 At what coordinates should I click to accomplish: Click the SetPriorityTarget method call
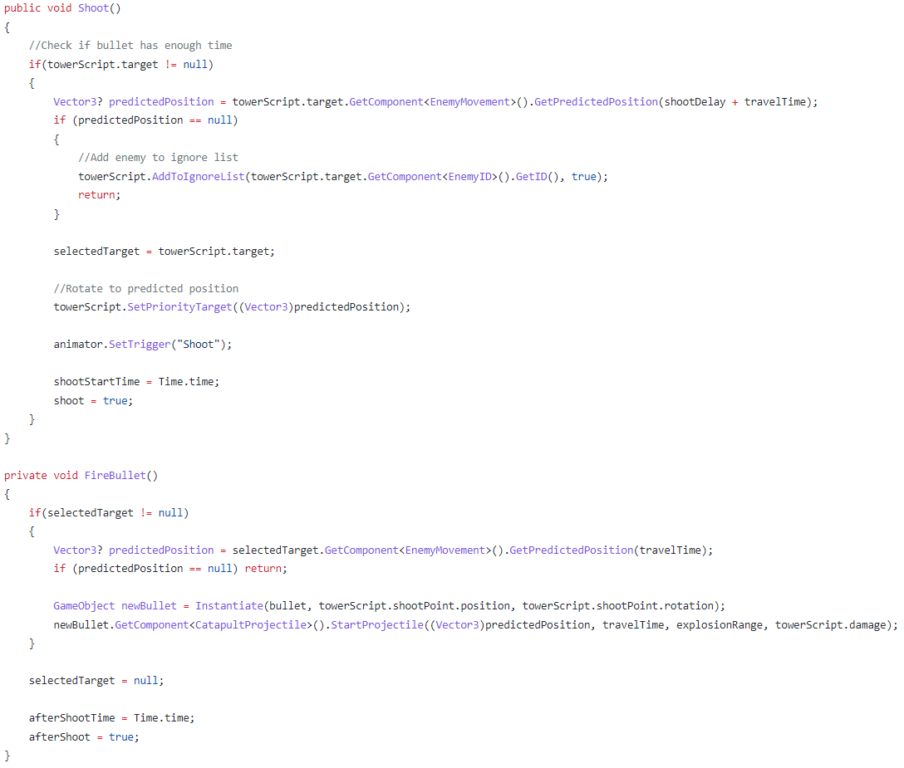point(180,306)
